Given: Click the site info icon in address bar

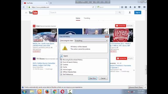Looking at the screenshot, I should point(27,7).
